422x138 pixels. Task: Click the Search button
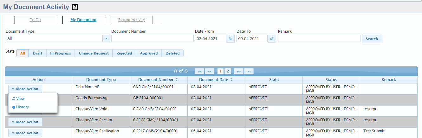tap(372, 39)
